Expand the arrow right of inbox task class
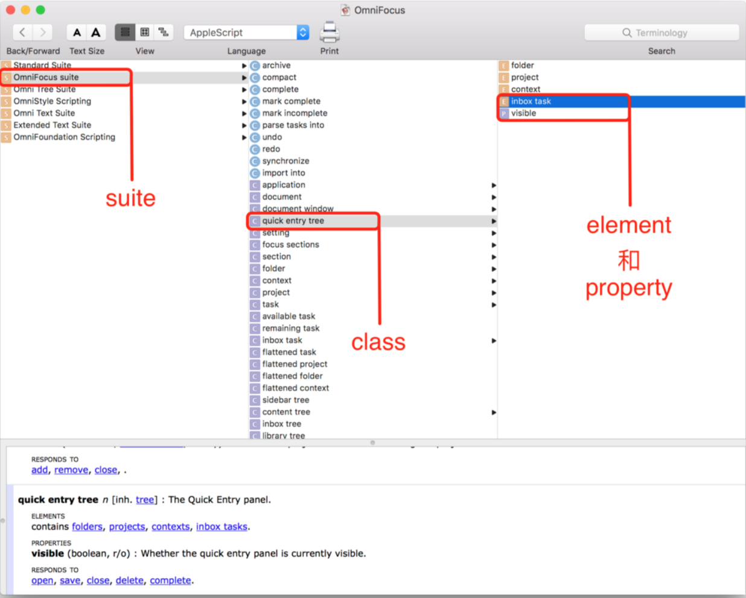The image size is (746, 598). click(494, 341)
